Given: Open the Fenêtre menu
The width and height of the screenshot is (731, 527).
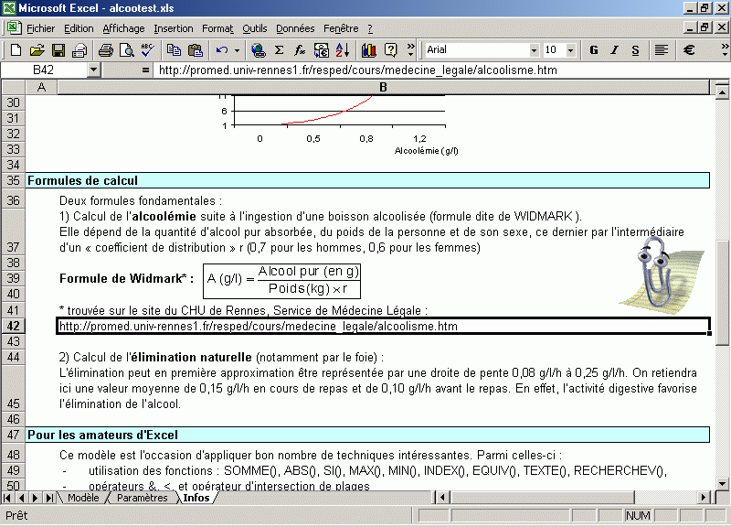Looking at the screenshot, I should [x=341, y=28].
